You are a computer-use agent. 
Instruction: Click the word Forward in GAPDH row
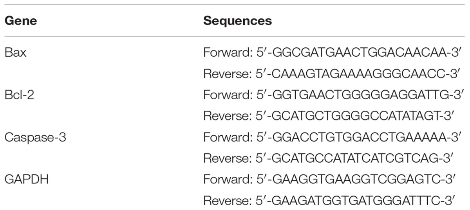[x=228, y=179]
